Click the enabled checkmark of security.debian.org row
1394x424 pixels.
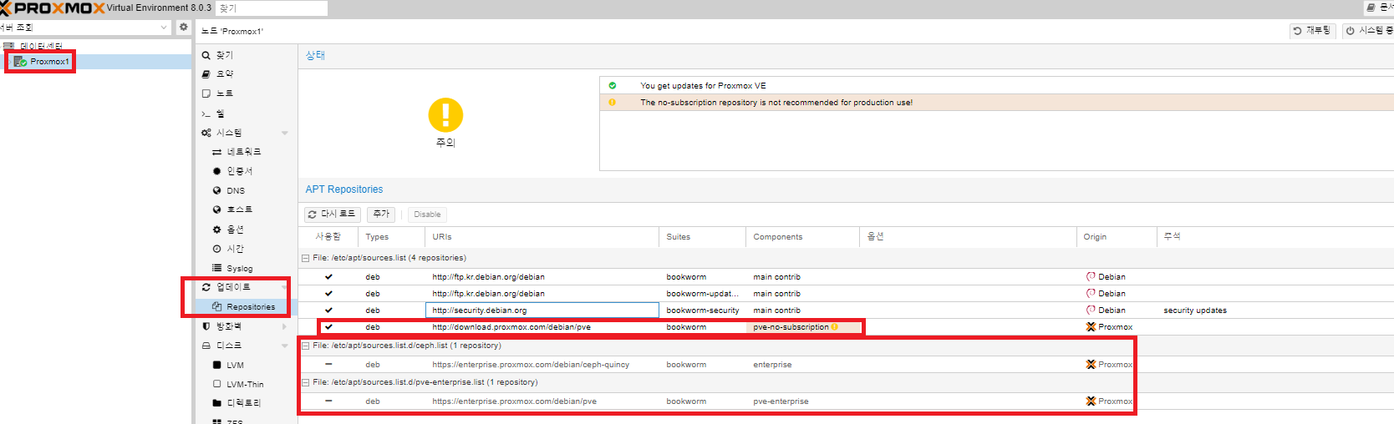328,310
